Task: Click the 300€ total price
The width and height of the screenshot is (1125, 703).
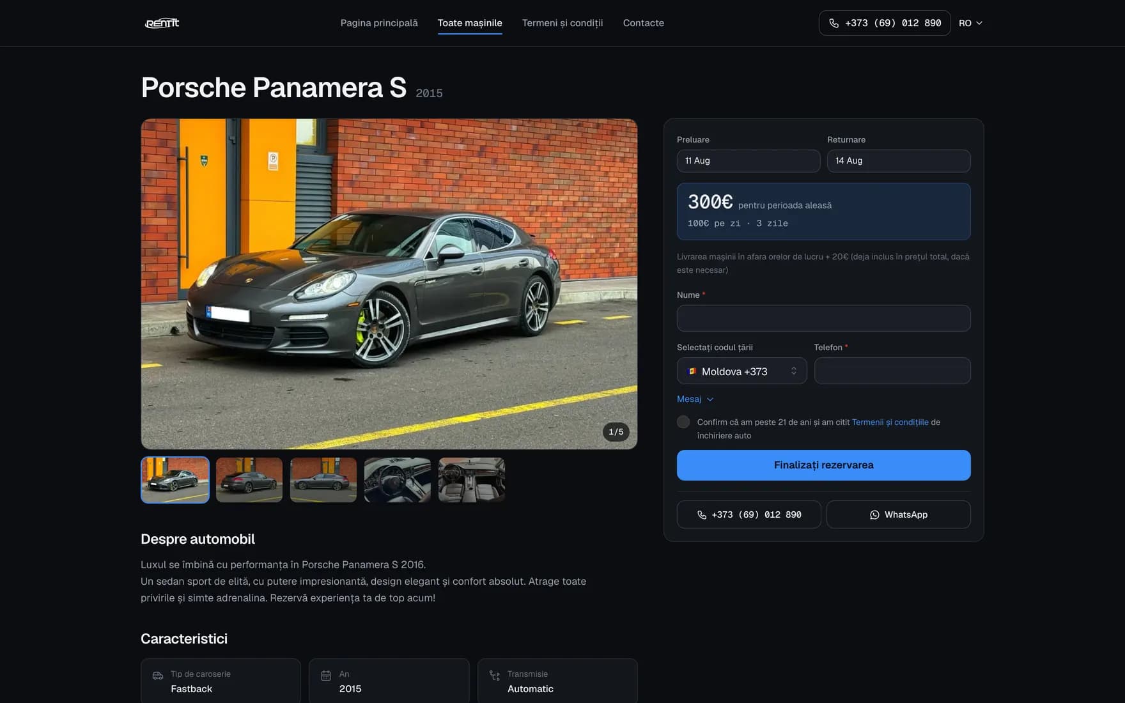Action: [710, 202]
